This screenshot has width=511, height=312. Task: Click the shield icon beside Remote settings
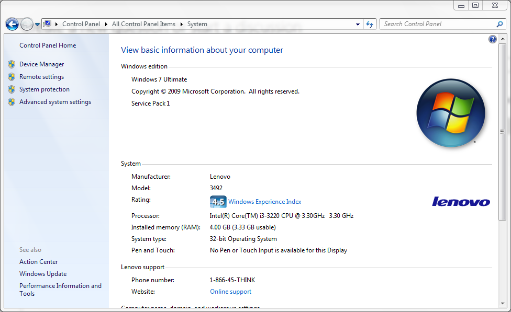[x=12, y=77]
